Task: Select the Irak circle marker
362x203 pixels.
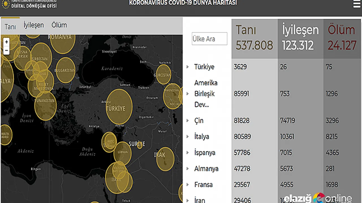Action: 165,159
